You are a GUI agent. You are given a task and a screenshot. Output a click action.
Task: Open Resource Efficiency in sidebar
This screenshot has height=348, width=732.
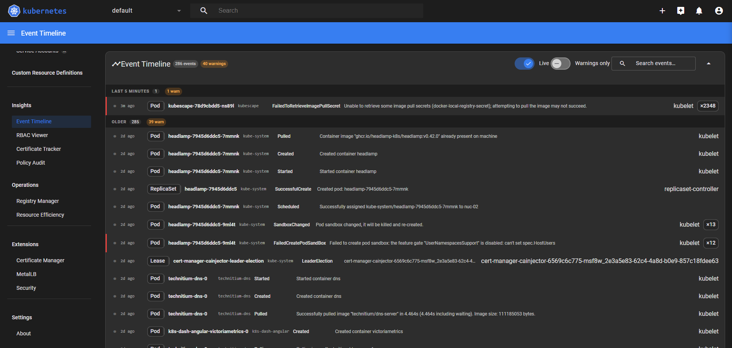(x=40, y=215)
